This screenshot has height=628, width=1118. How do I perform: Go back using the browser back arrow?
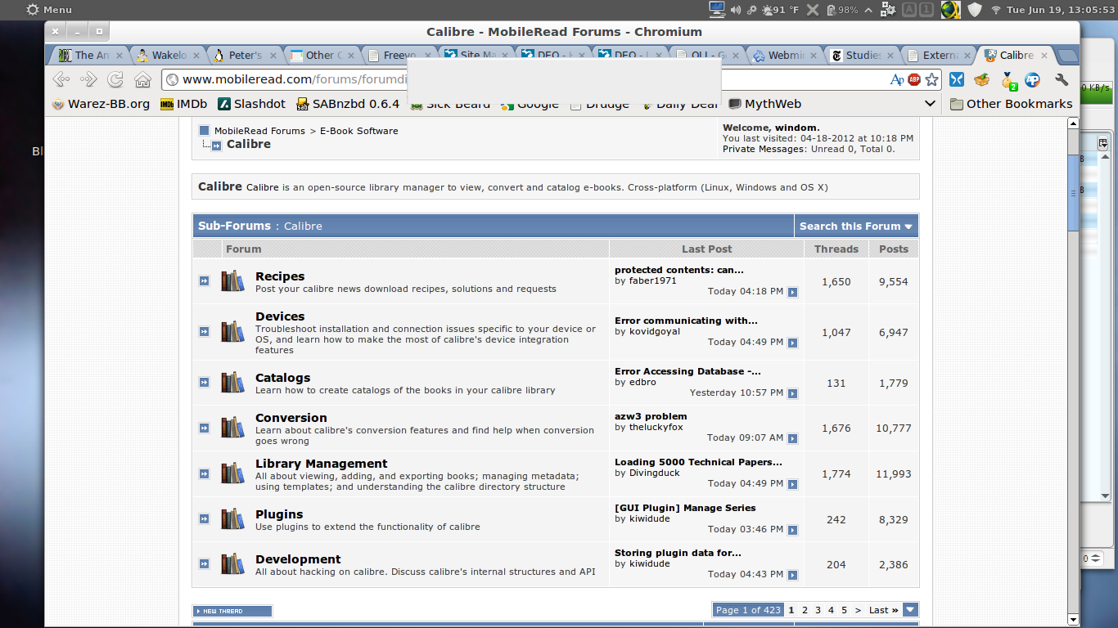[x=61, y=79]
